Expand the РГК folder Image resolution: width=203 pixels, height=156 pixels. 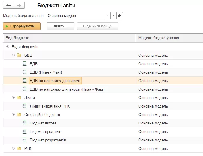pyautogui.click(x=13, y=148)
